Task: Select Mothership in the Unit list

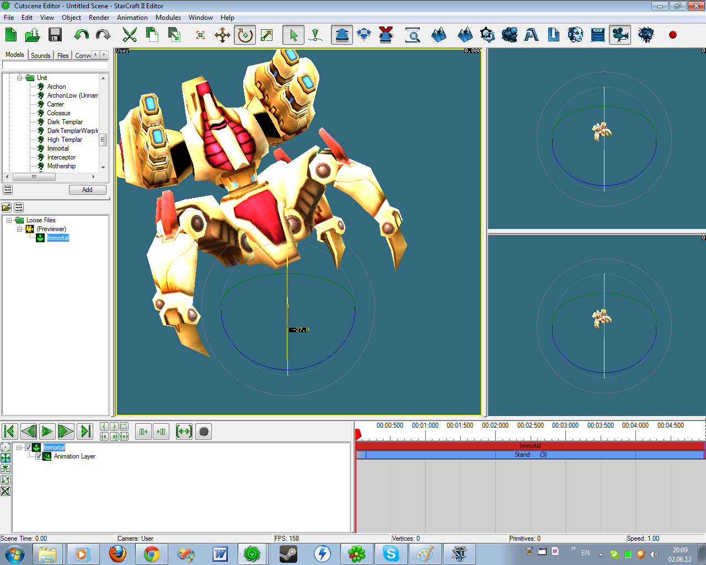Action: [61, 166]
